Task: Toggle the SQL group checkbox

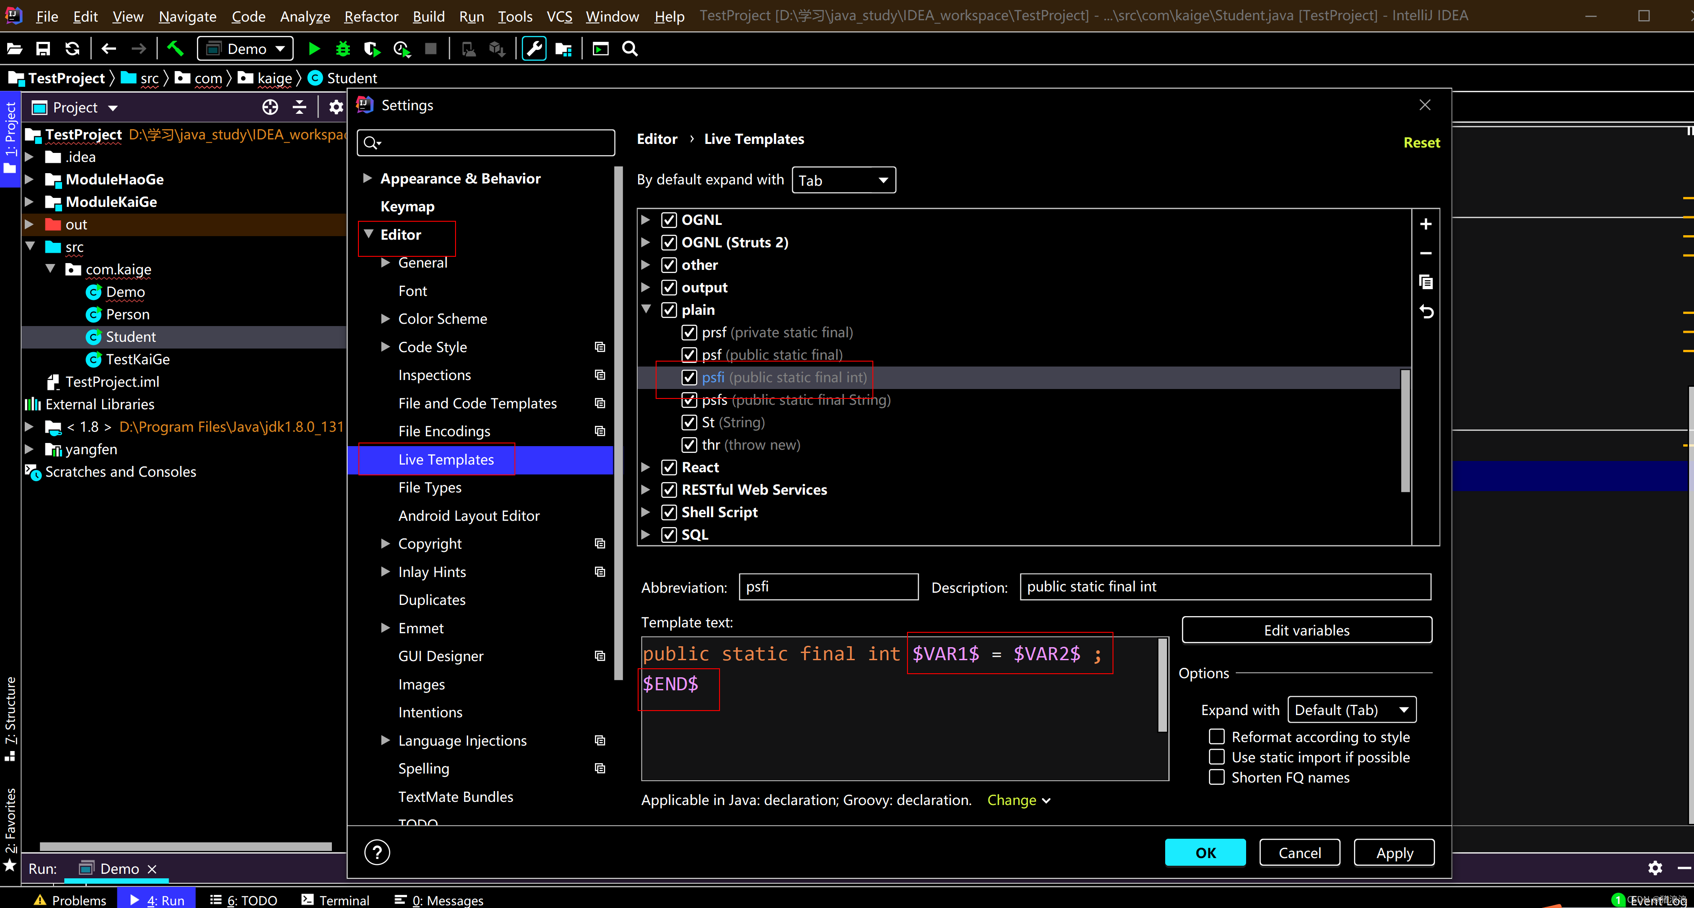Action: pyautogui.click(x=669, y=535)
